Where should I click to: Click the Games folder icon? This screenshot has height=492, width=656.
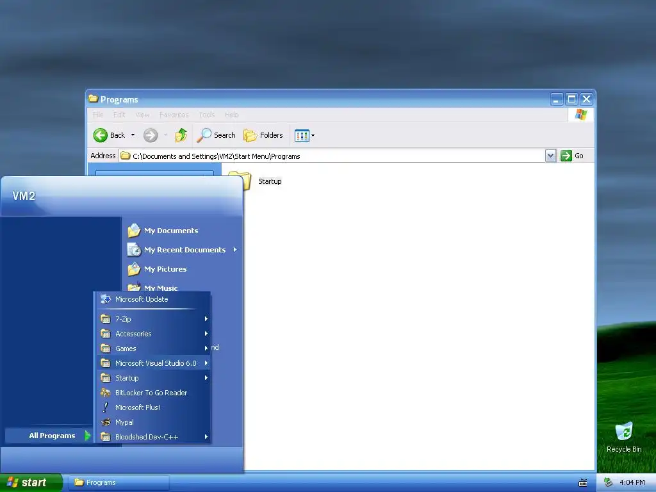point(106,348)
